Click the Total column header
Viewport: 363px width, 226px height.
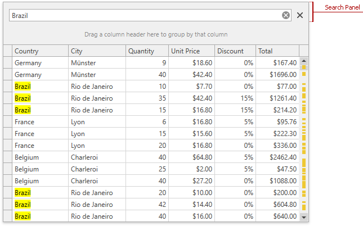coord(277,51)
